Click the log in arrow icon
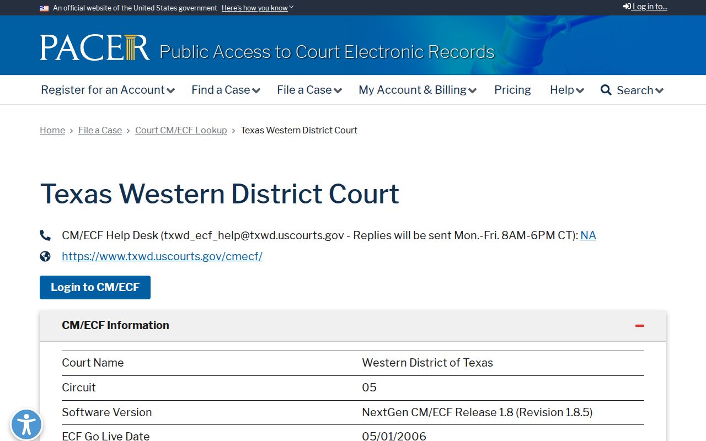Screen dimensions: 706x441 627,7
